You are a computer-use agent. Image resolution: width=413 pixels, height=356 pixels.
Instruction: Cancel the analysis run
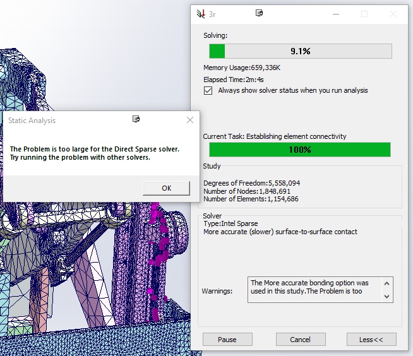(x=301, y=340)
